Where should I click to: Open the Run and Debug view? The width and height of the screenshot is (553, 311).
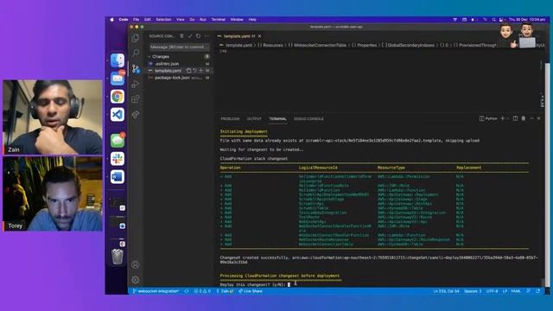(136, 84)
